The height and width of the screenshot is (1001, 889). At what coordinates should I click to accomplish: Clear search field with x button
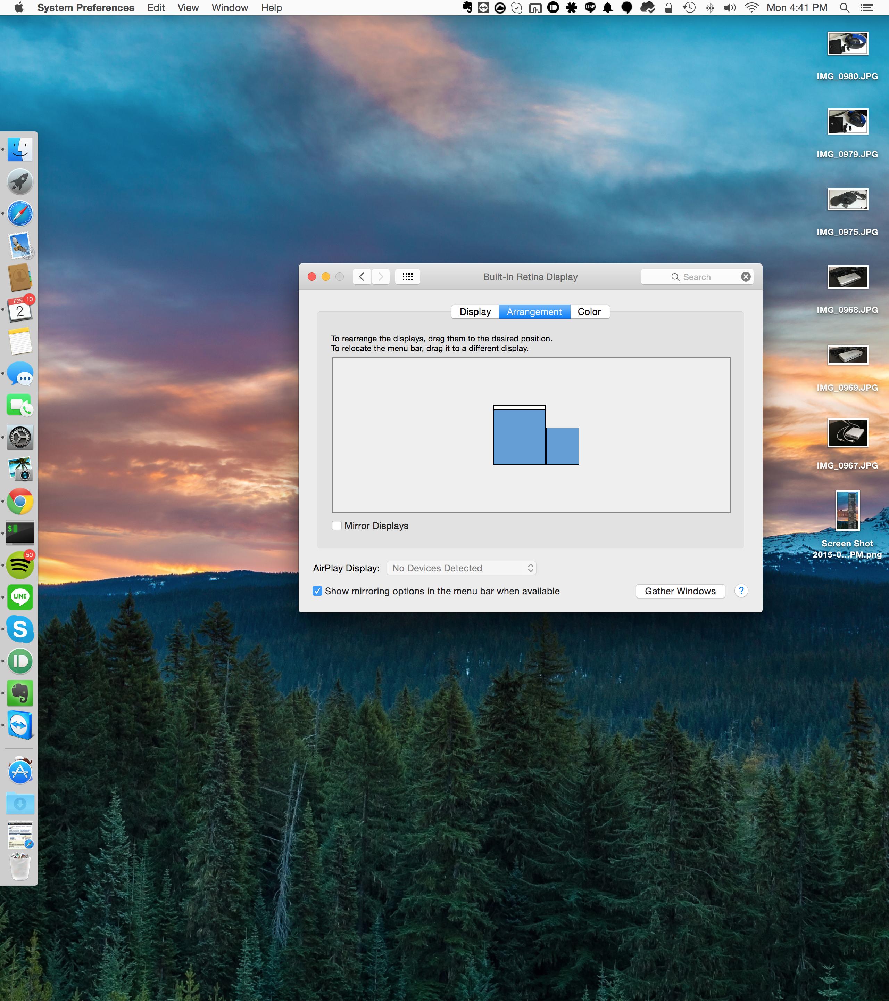tap(746, 277)
